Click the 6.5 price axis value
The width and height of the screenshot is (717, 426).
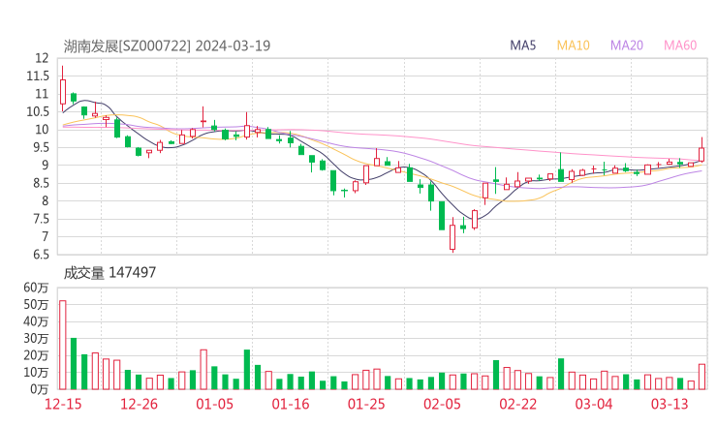(41, 255)
